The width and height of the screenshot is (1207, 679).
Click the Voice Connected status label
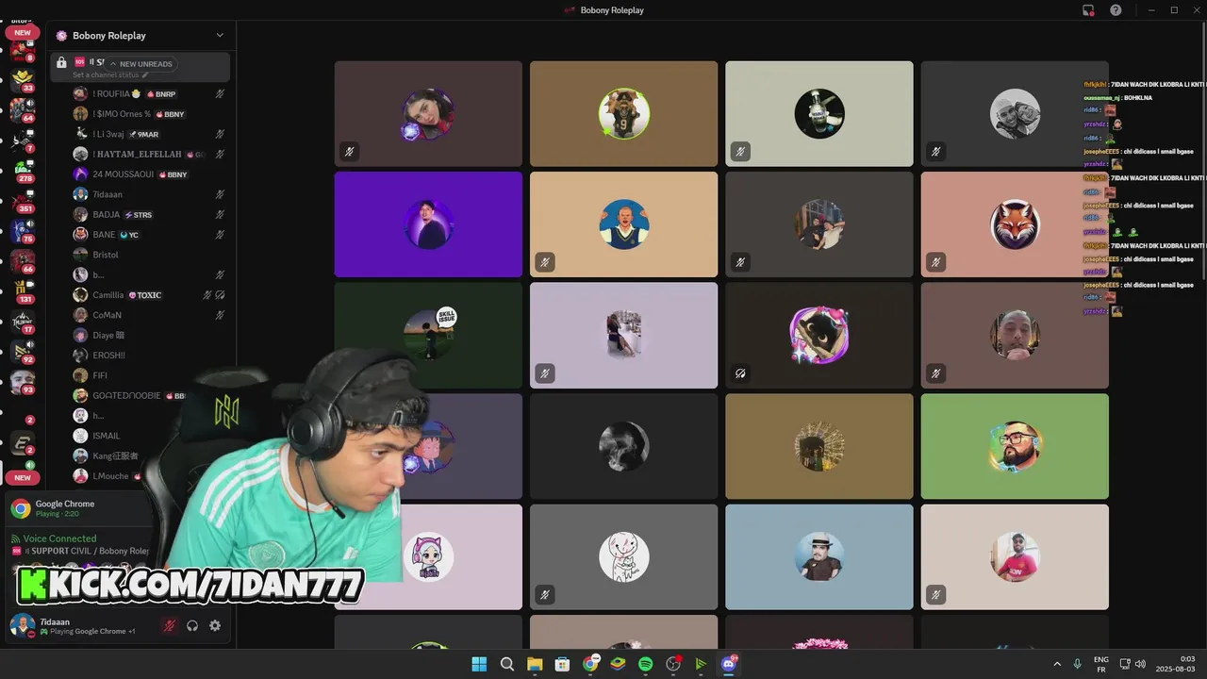pos(59,538)
